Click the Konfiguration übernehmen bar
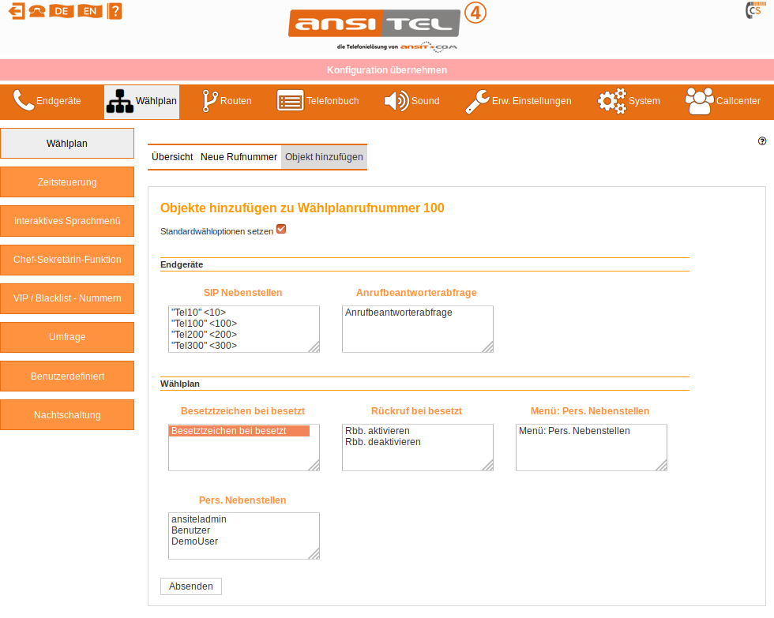Image resolution: width=774 pixels, height=618 pixels. pyautogui.click(x=387, y=70)
